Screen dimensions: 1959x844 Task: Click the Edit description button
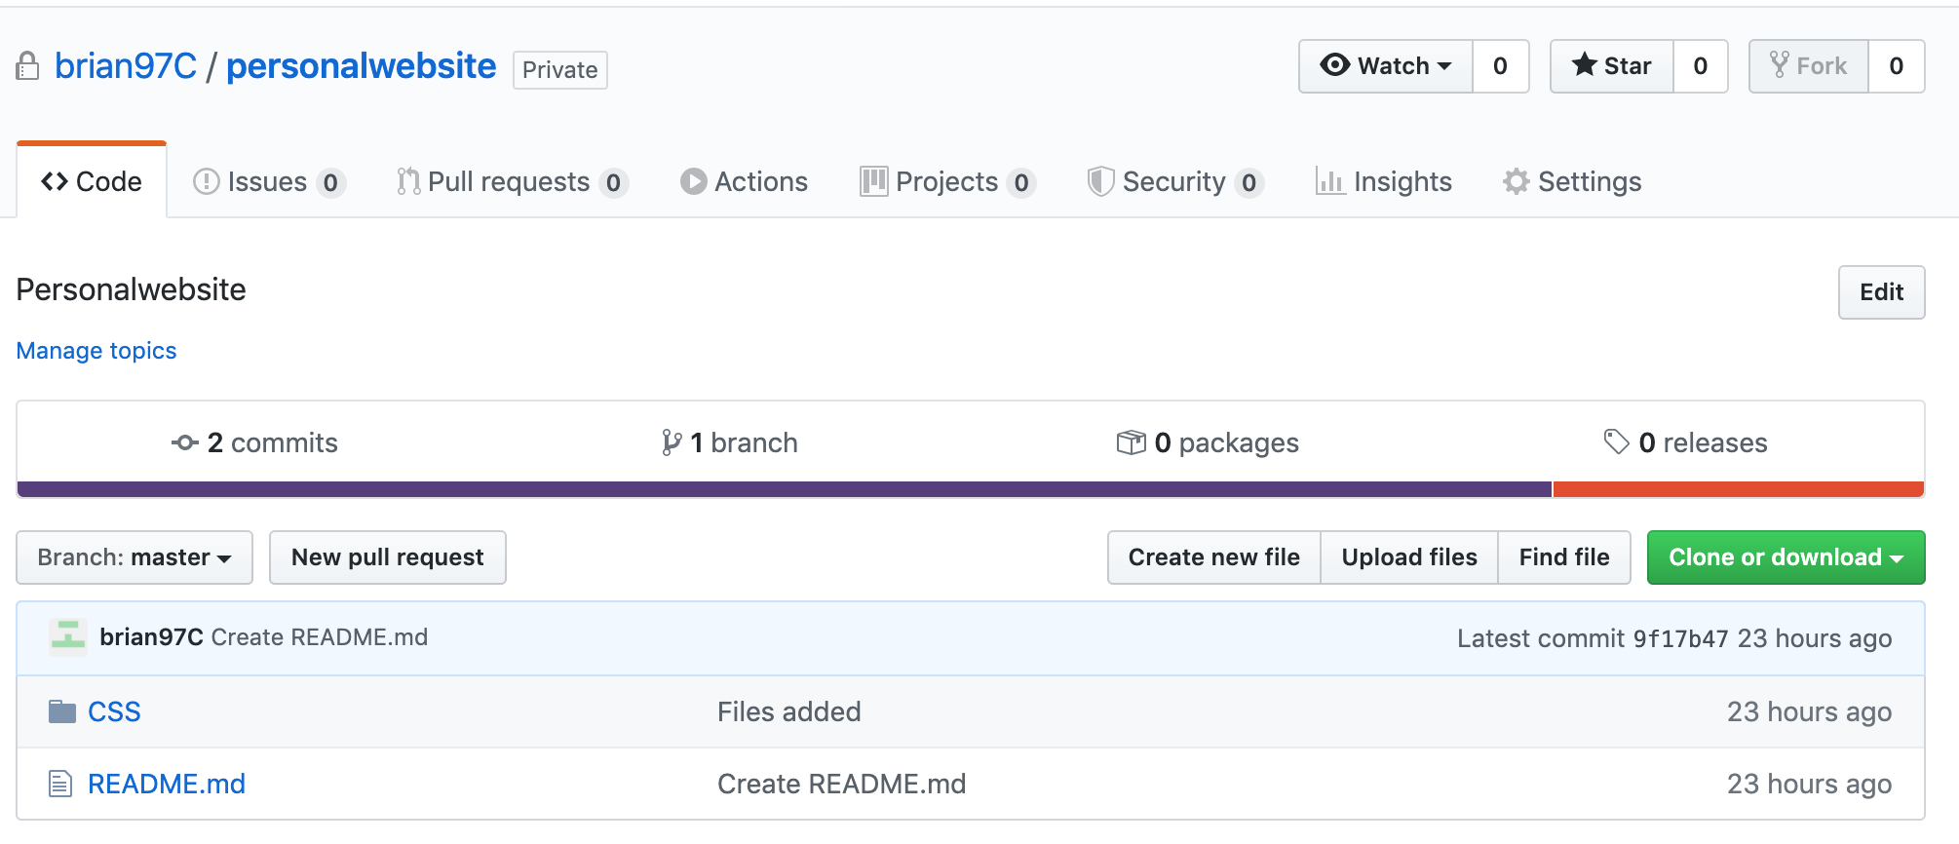point(1881,292)
